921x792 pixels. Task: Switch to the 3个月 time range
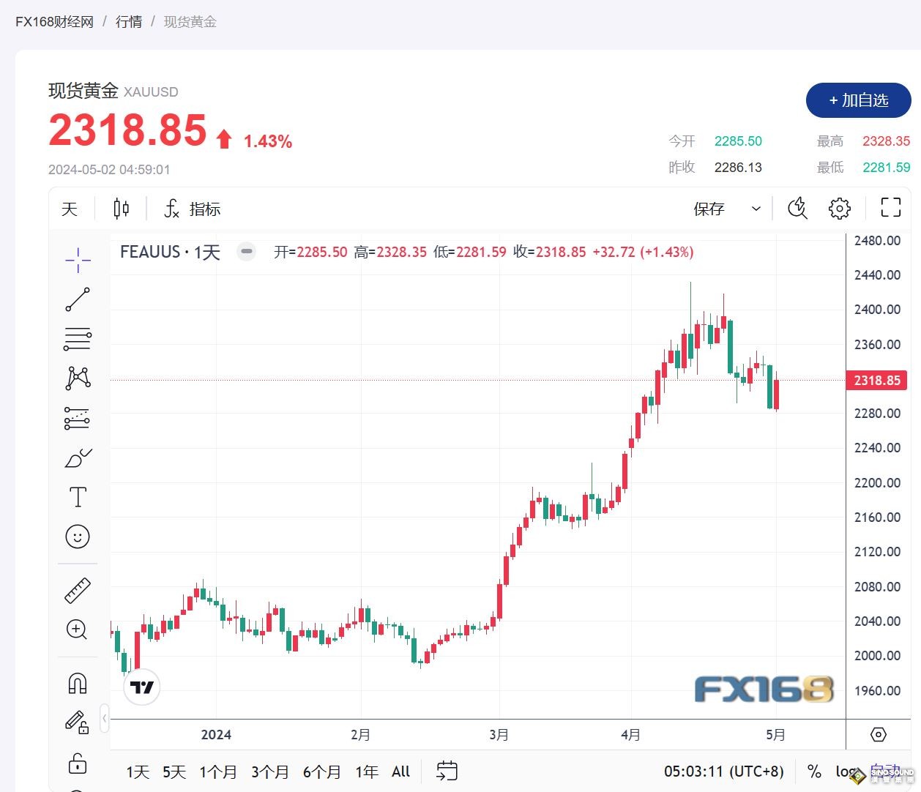(269, 772)
